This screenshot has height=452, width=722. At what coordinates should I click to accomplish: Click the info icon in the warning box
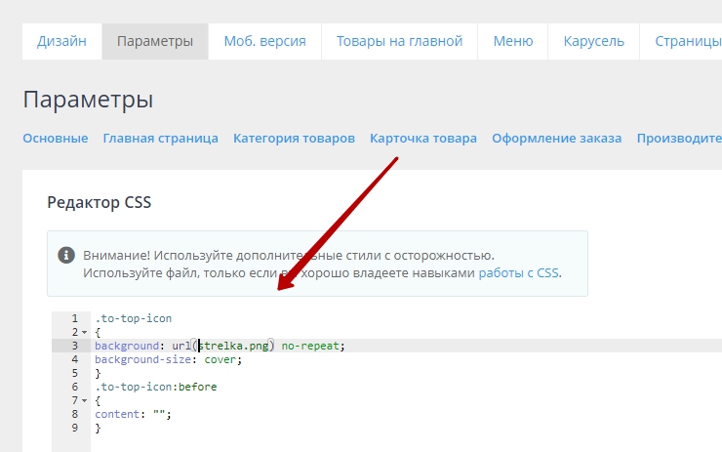point(66,255)
